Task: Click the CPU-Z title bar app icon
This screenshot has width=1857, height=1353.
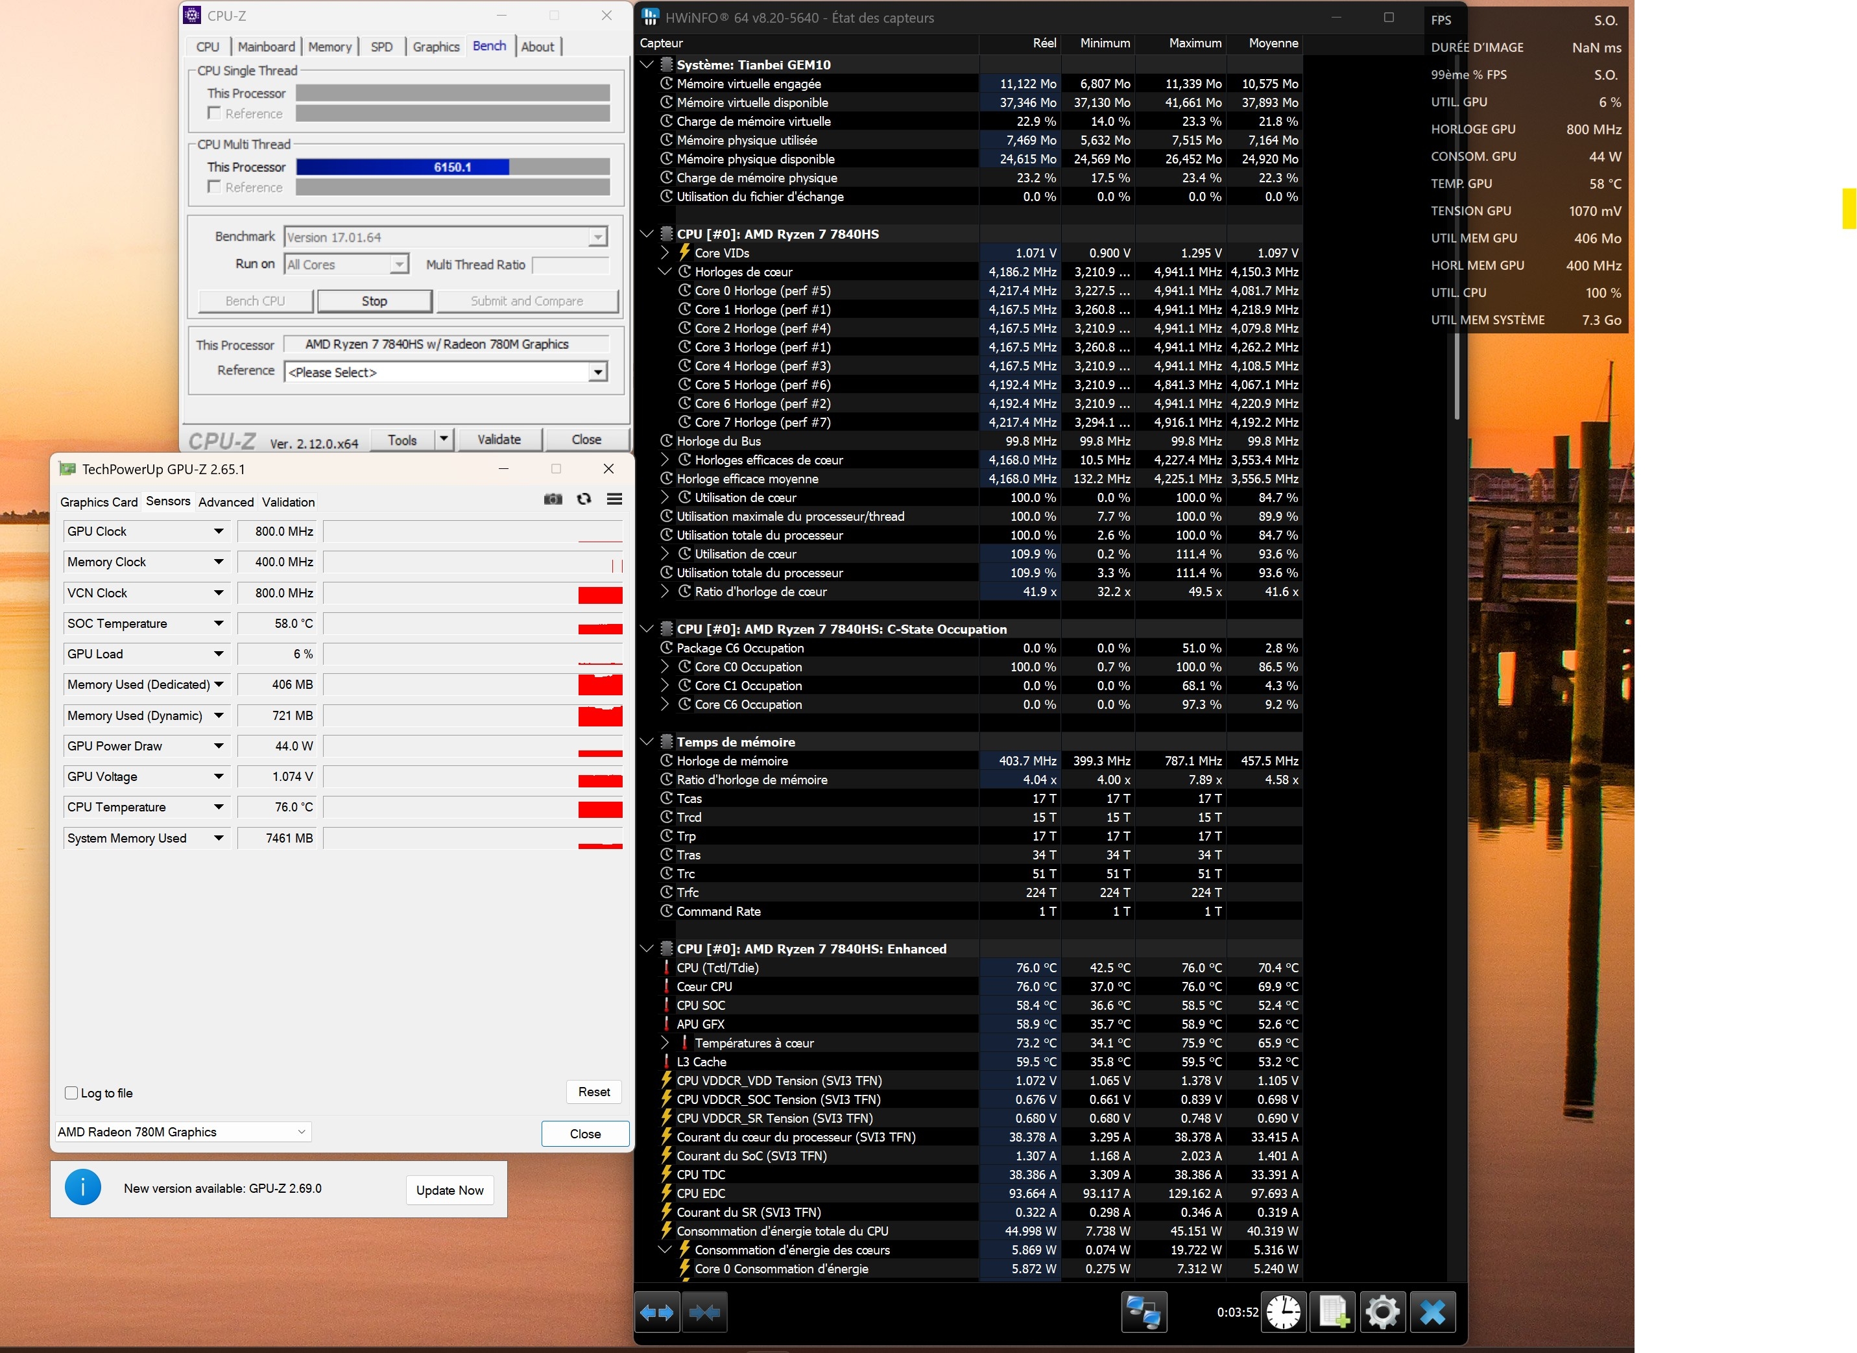Action: pos(193,15)
